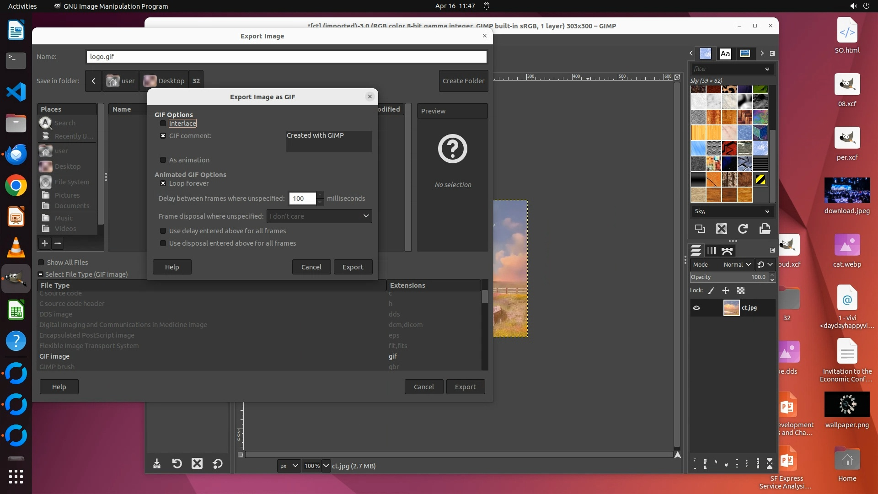Enable the As animation checkbox

163,160
